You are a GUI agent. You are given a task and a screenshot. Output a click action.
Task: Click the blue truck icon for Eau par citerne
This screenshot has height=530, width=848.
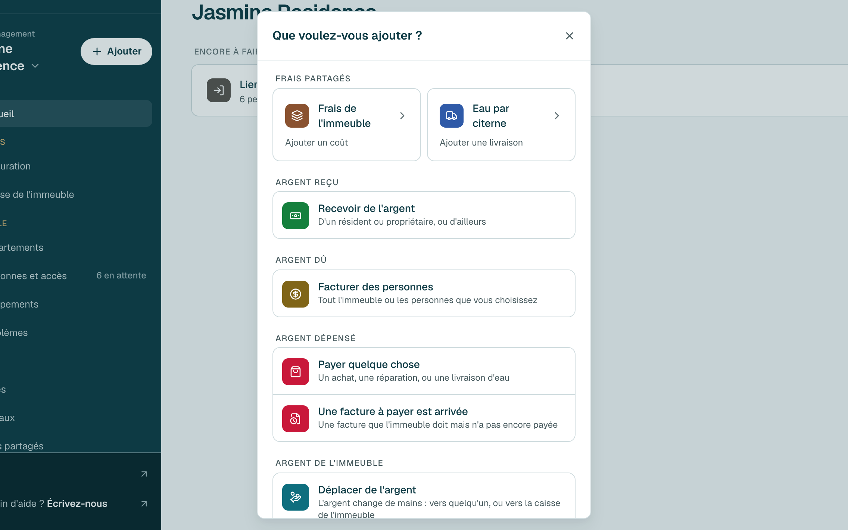click(451, 116)
